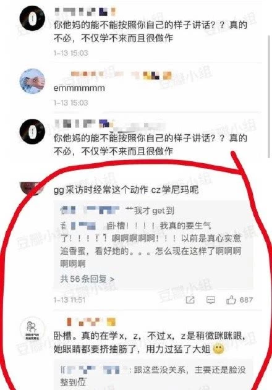Open the blurred username of the top comment
The width and height of the screenshot is (272, 390).
tap(85, 12)
